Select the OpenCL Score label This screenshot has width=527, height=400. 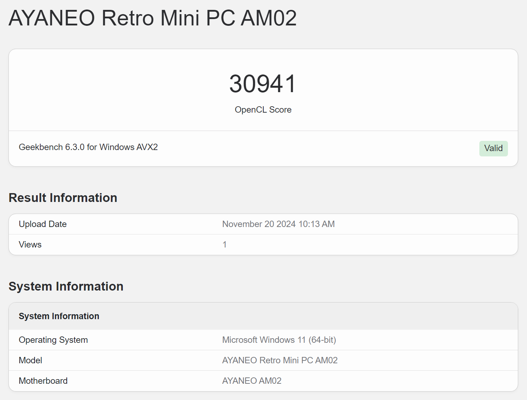pos(263,110)
